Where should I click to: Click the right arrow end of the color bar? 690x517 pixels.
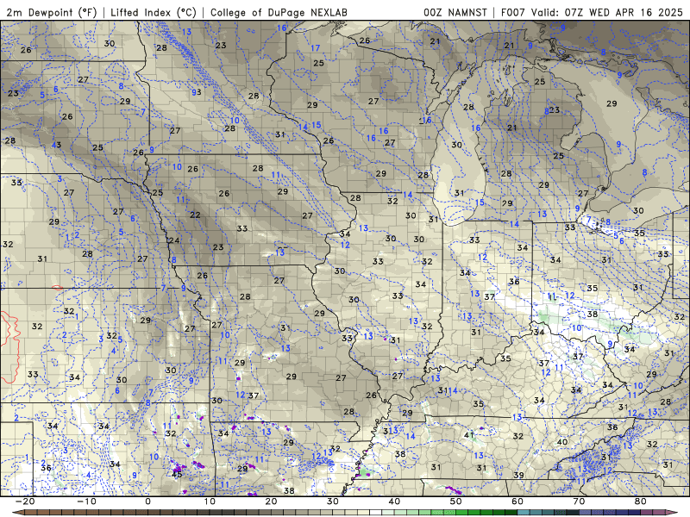[x=672, y=513]
